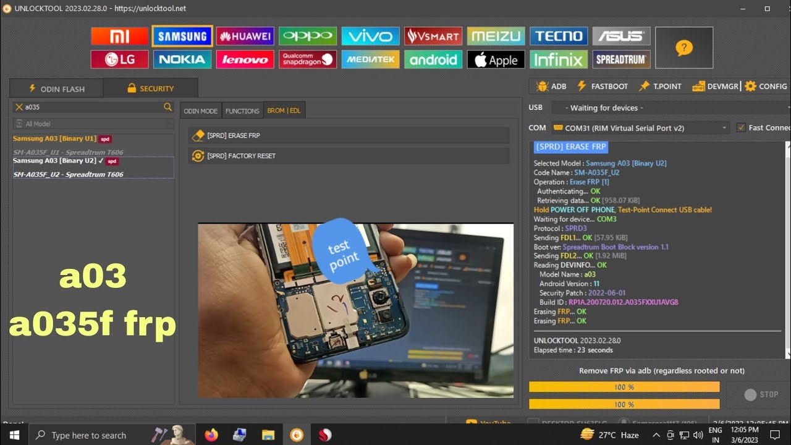Open the USB devices dropdown
This screenshot has height=445, width=791.
(x=671, y=108)
